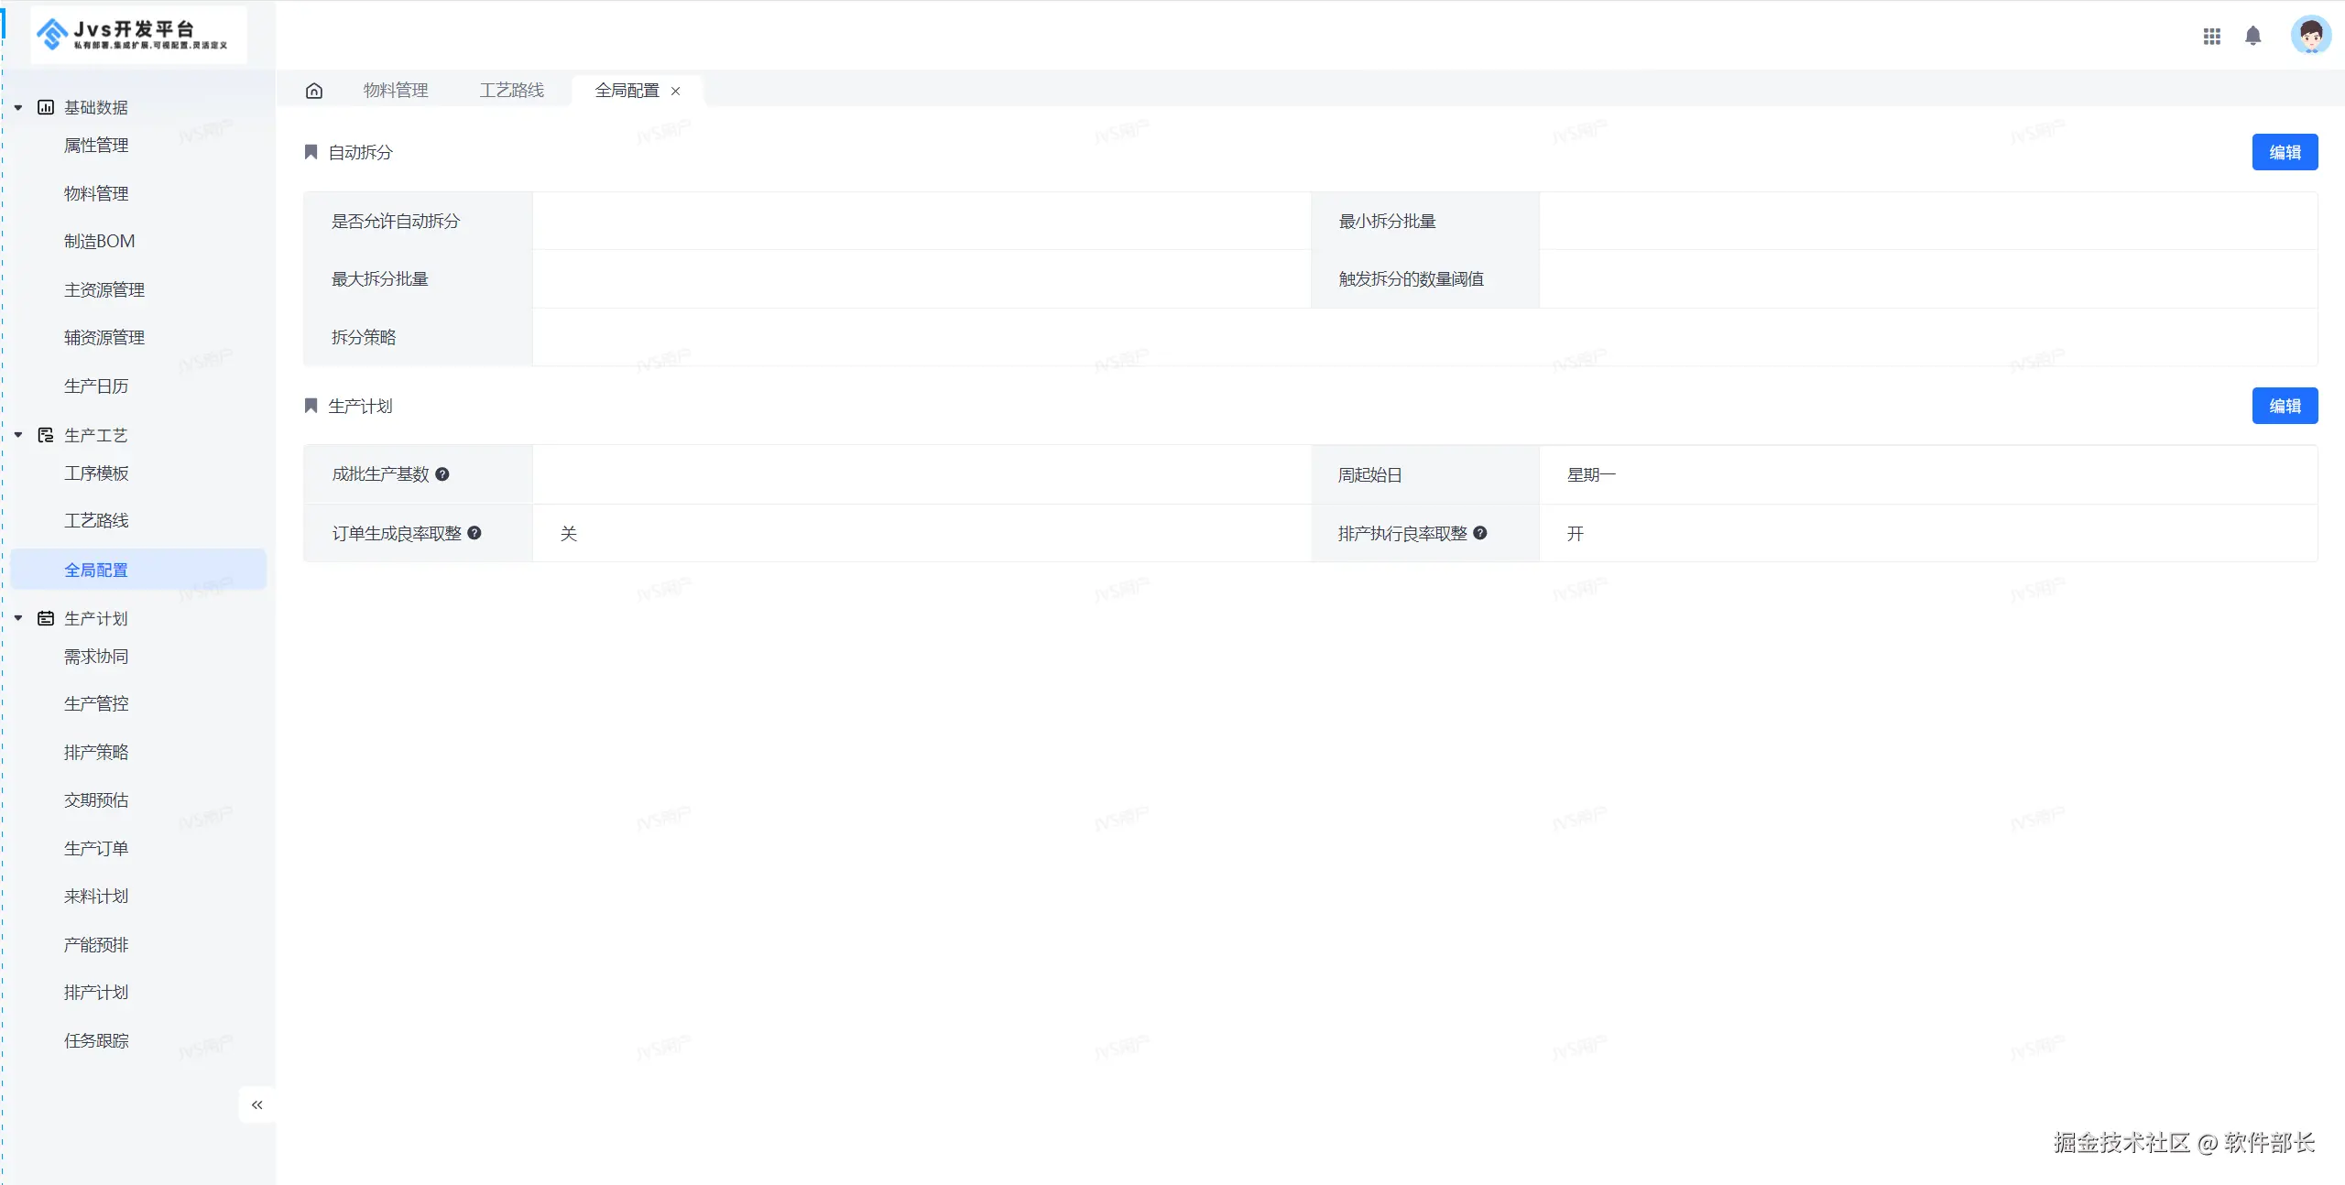Close the 全局配置 tab
The height and width of the screenshot is (1185, 2345).
(676, 91)
